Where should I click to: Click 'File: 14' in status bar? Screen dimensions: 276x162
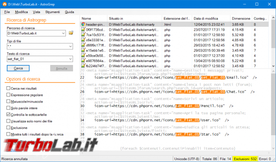(x=225, y=159)
